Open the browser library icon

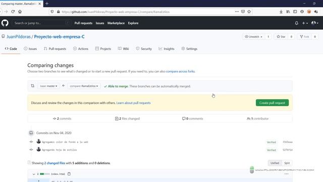[288, 12]
